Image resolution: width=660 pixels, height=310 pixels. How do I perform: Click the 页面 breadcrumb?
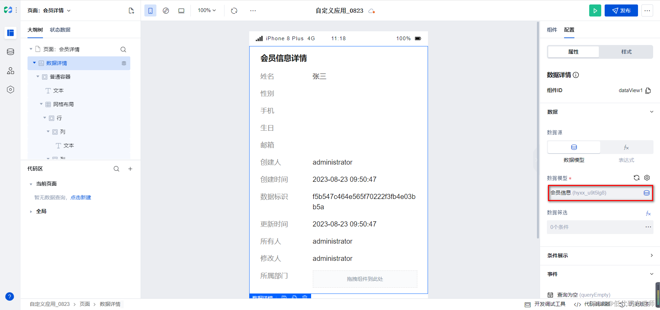[85, 304]
